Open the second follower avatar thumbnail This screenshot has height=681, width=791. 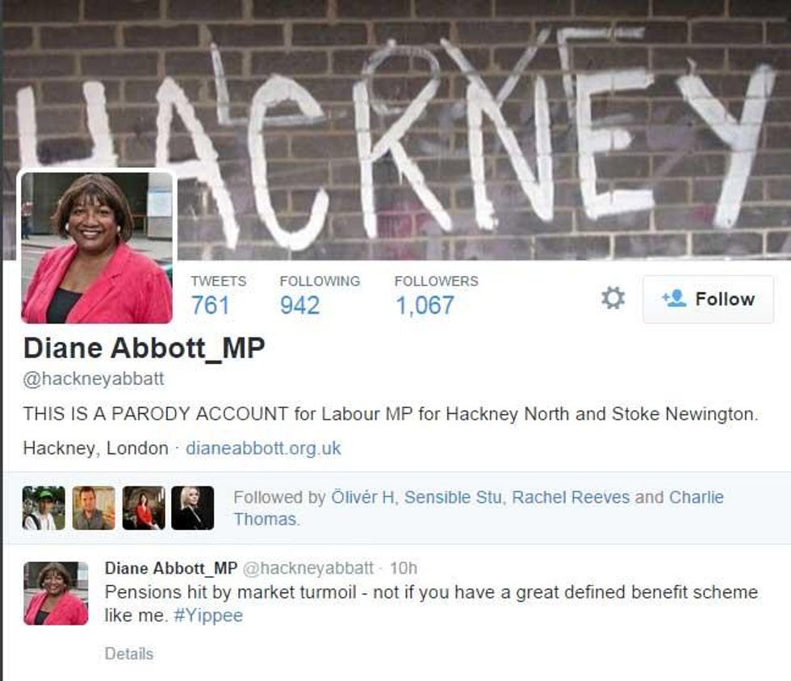(94, 508)
